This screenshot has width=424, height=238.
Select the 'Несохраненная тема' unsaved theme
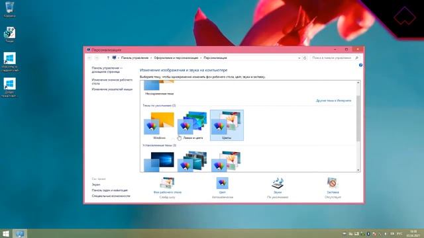pos(159,88)
